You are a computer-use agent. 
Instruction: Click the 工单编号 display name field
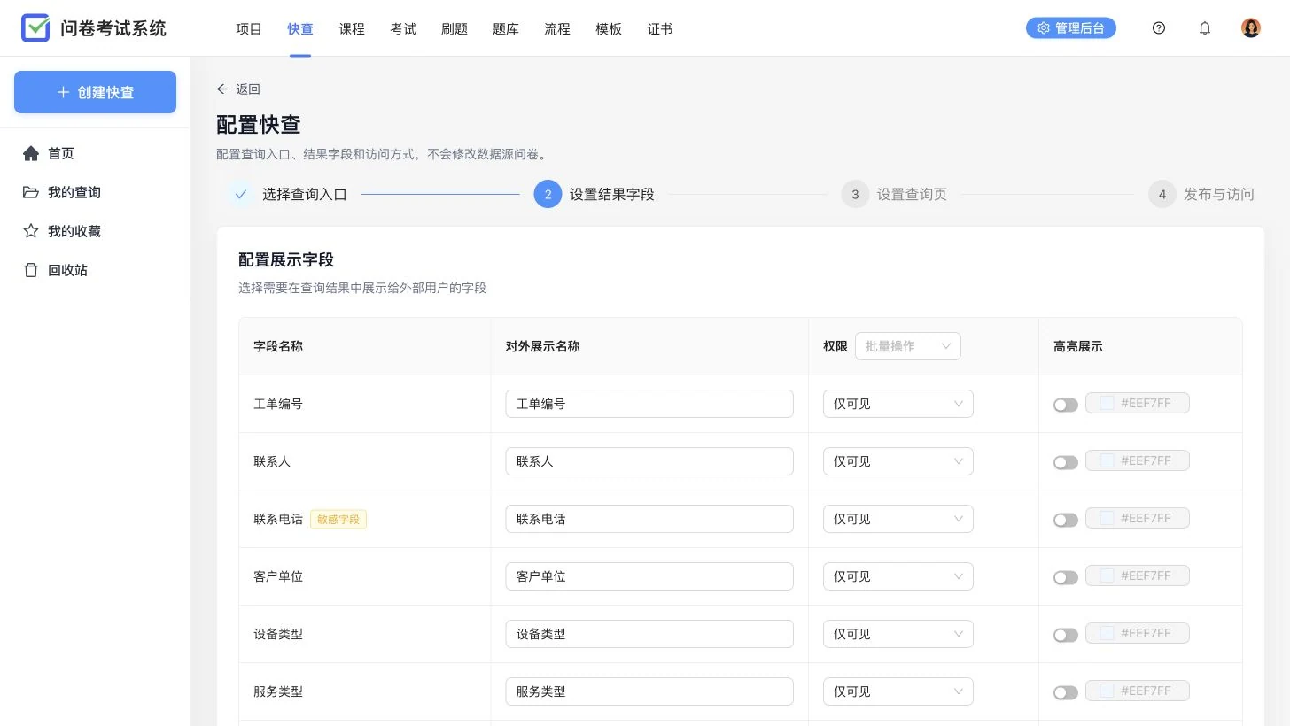[649, 404]
